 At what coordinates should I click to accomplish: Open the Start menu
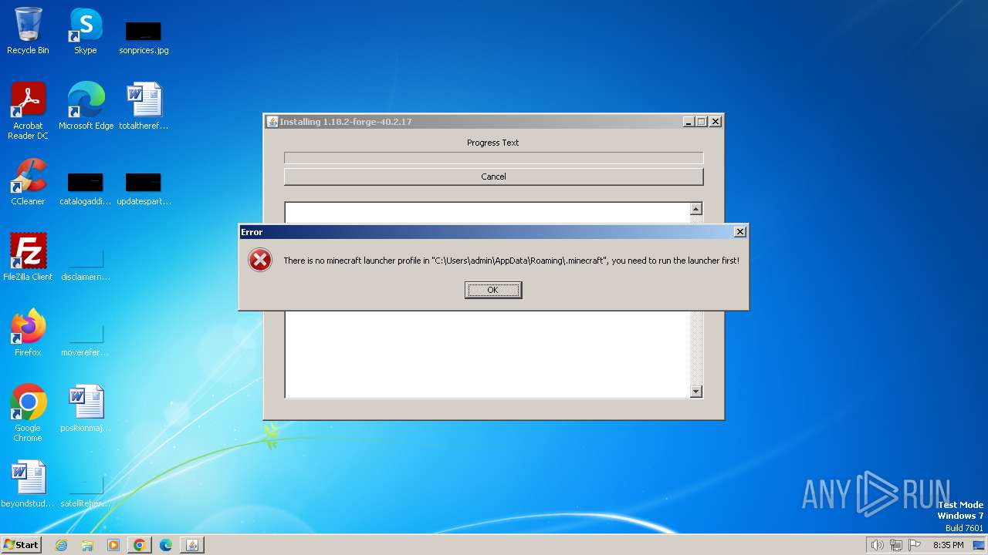21,544
